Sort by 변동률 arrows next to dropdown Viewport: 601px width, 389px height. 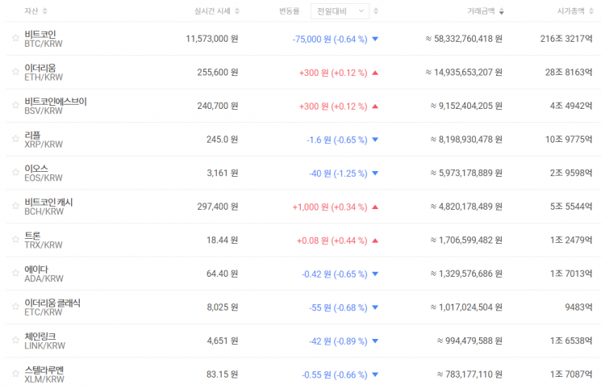376,11
